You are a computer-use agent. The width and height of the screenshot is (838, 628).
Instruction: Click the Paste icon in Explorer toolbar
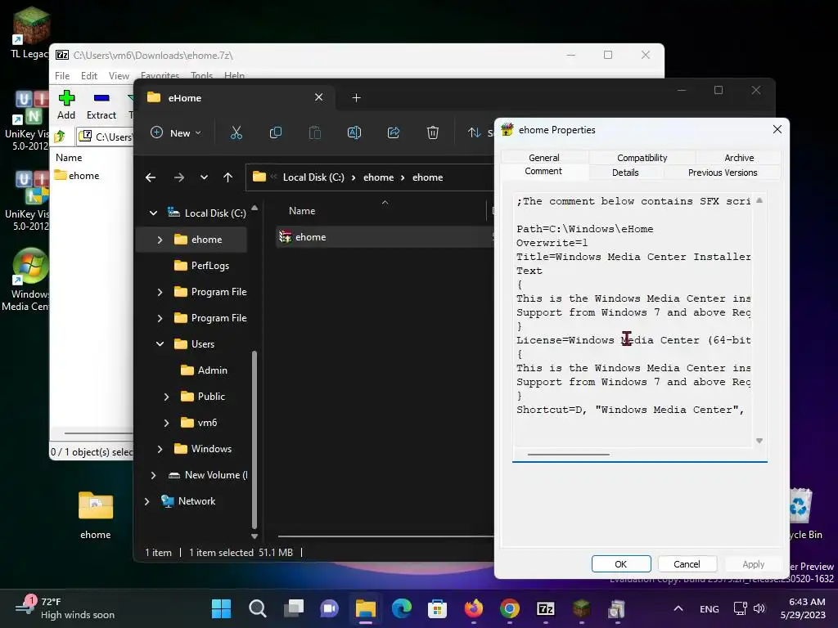point(315,132)
